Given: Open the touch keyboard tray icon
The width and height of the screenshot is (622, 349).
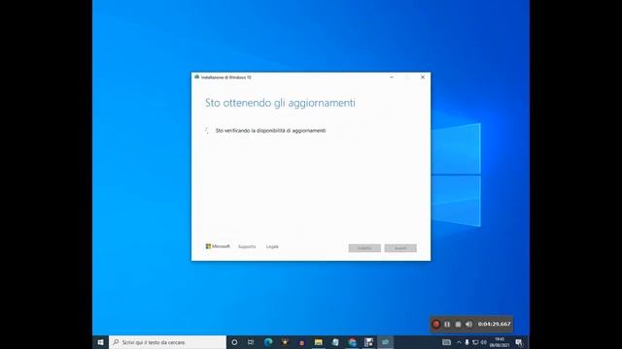Looking at the screenshot, I should (447, 342).
